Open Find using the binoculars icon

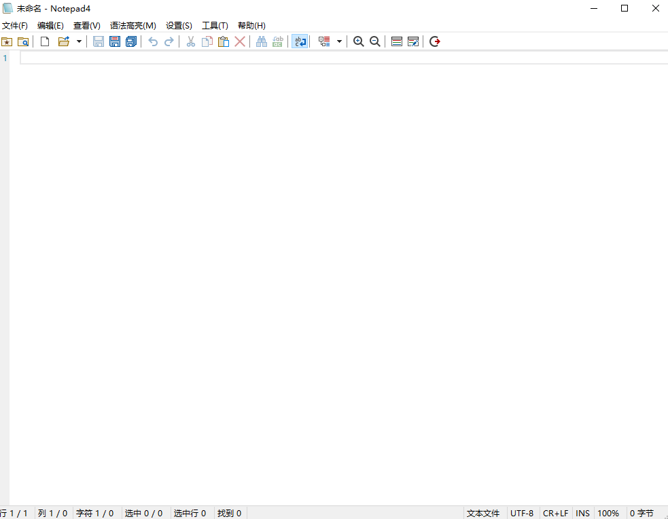click(x=262, y=41)
